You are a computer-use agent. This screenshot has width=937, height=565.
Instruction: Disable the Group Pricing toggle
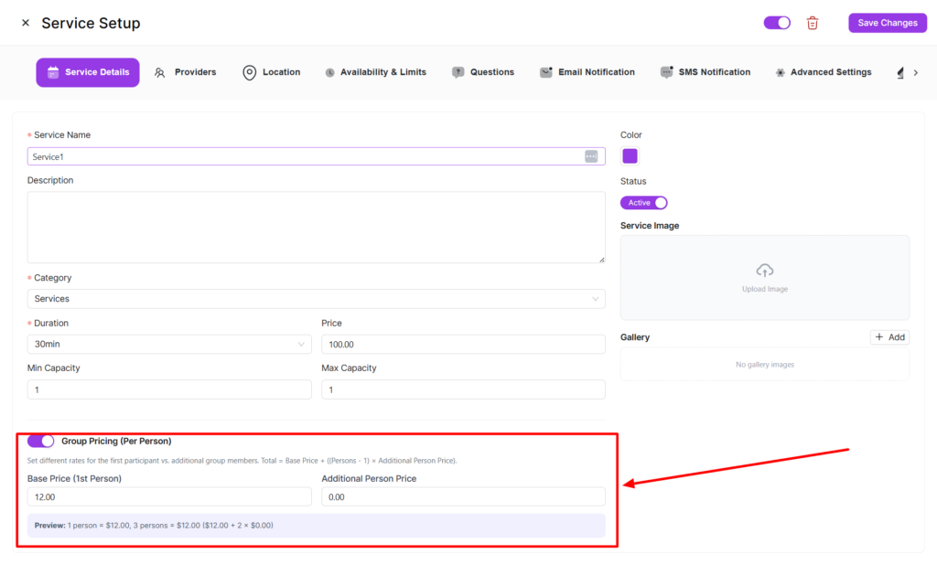[41, 441]
